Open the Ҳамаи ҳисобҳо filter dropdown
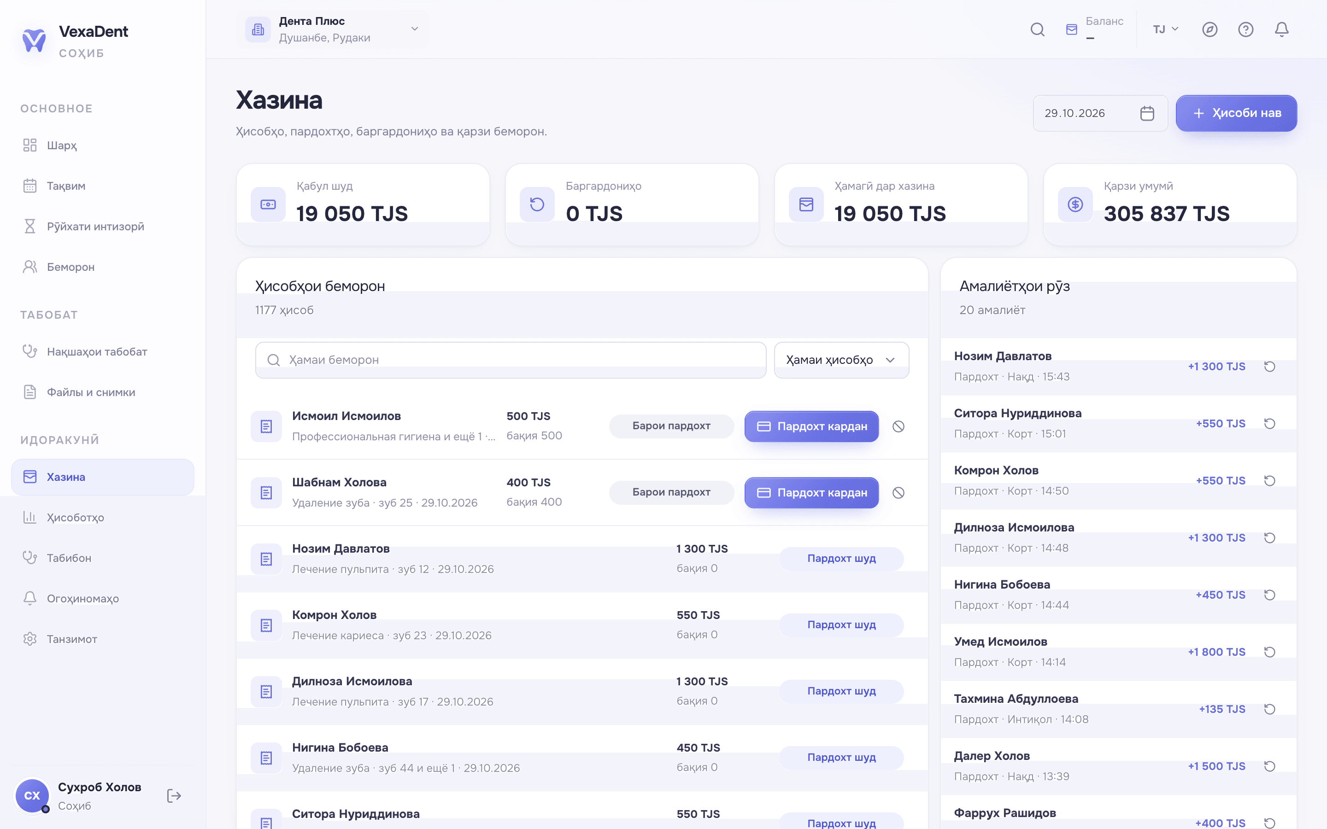The image size is (1327, 829). tap(841, 360)
